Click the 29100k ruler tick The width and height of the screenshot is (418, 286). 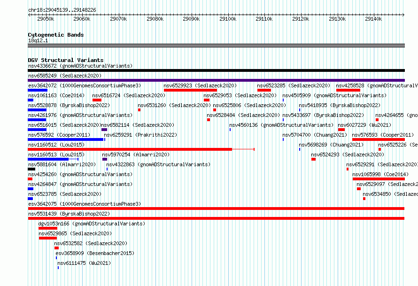pos(228,19)
